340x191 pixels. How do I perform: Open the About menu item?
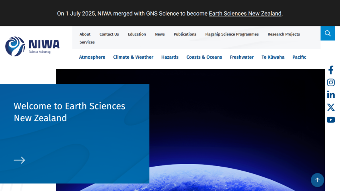(x=85, y=34)
